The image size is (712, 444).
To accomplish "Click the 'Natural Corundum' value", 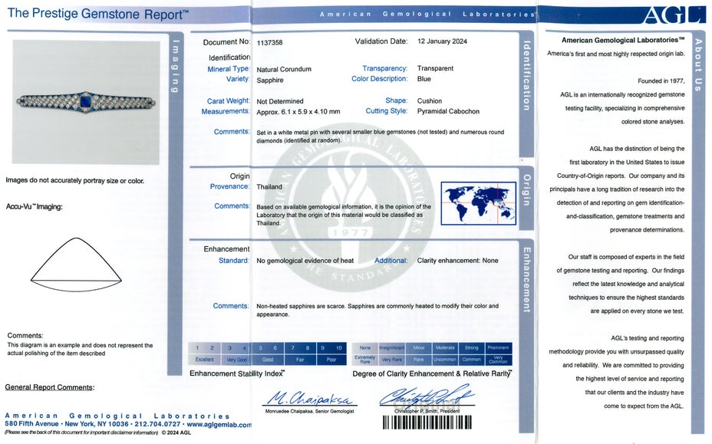I will (x=284, y=70).
